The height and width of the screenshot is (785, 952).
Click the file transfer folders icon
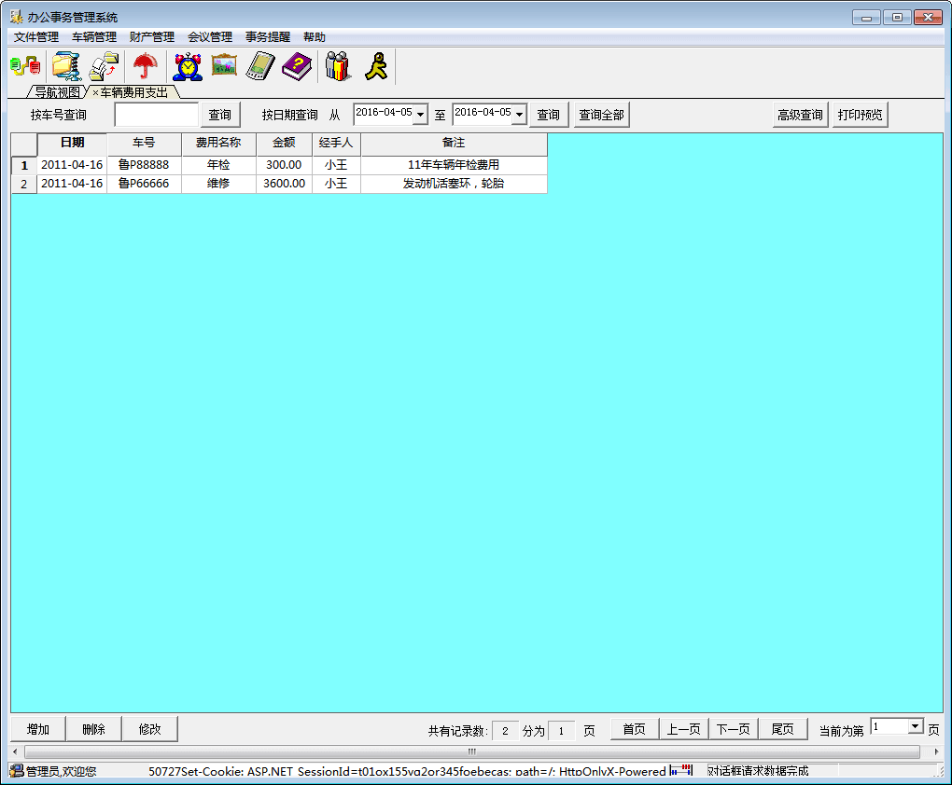pyautogui.click(x=105, y=66)
